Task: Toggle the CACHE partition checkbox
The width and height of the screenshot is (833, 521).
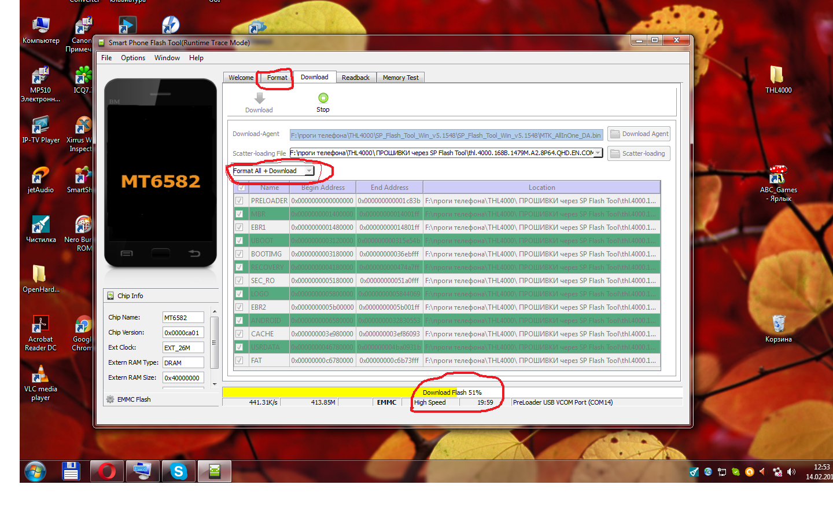Action: coord(239,334)
